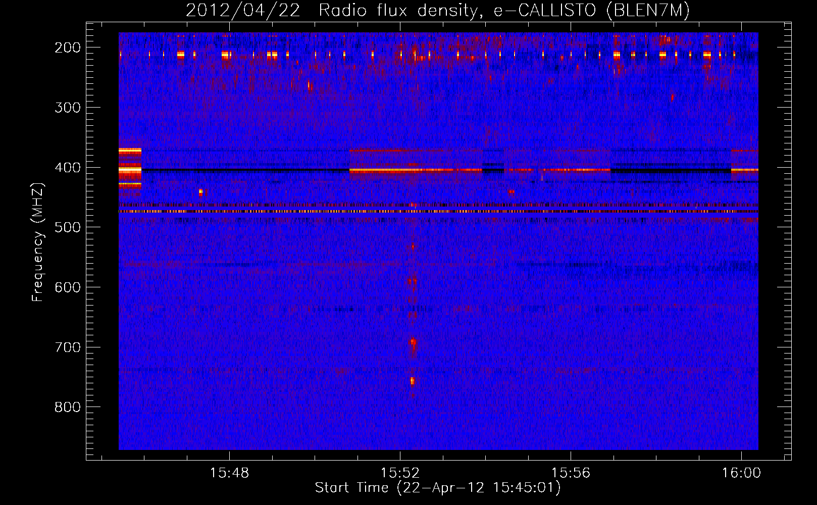This screenshot has height=505, width=817.
Task: Click the 600 frequency tick label
Action: click(68, 287)
